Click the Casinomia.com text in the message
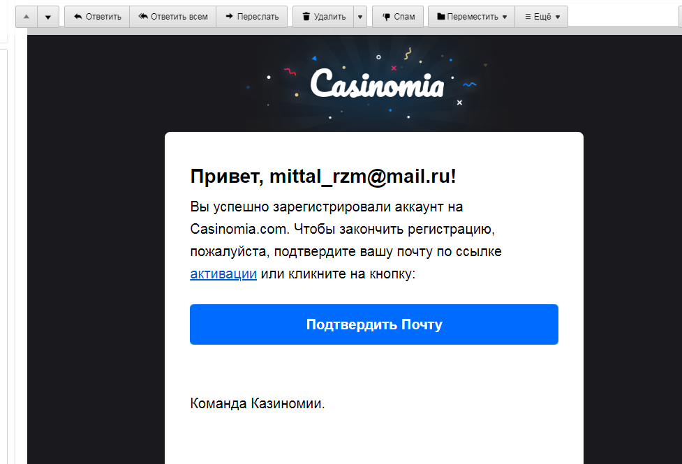Screen dimensions: 682x464 (237, 229)
